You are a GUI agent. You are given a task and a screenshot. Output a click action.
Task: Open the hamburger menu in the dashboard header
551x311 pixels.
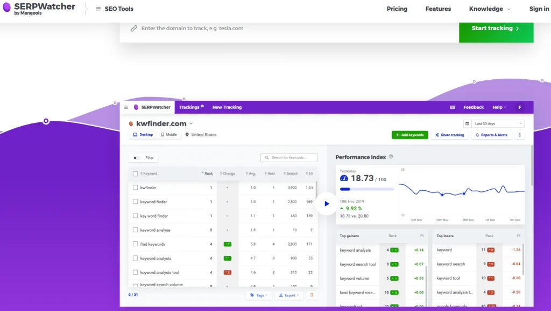[x=126, y=107]
